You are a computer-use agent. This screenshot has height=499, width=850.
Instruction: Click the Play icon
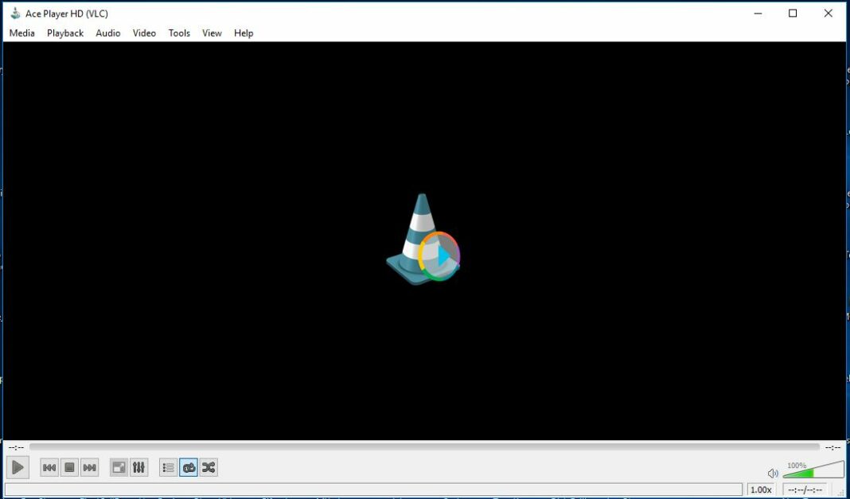point(18,467)
